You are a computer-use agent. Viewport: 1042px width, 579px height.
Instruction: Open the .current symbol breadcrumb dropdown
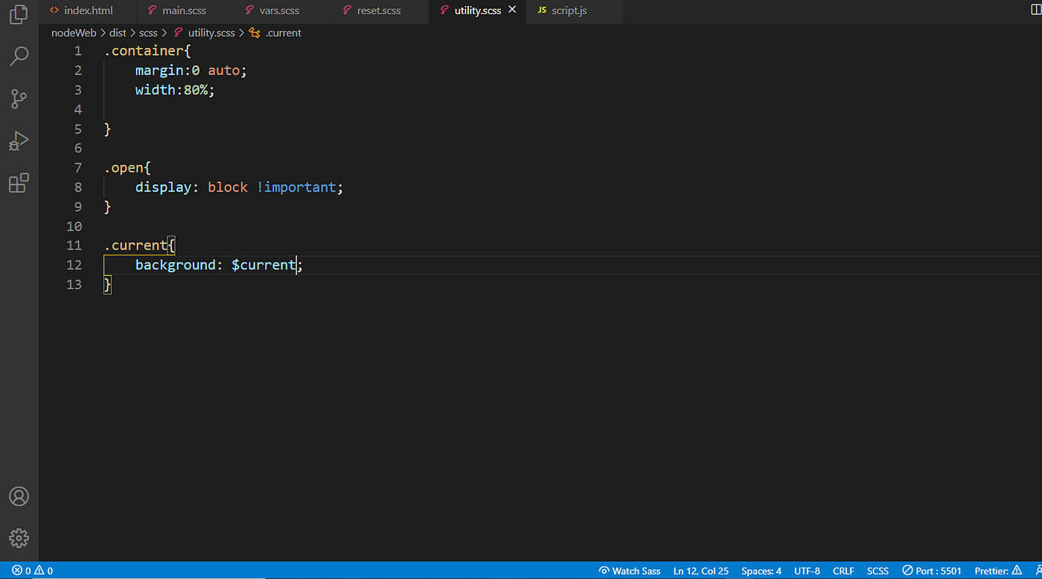[x=281, y=33]
